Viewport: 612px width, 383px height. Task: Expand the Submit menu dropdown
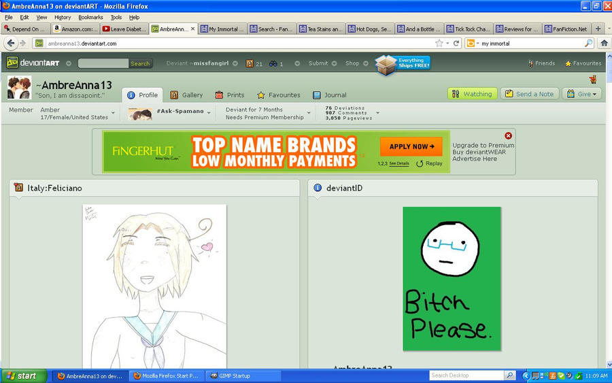point(334,64)
